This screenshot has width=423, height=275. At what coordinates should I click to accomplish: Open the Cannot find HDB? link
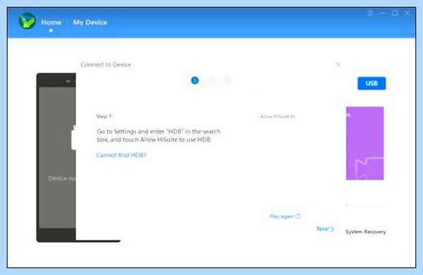121,155
